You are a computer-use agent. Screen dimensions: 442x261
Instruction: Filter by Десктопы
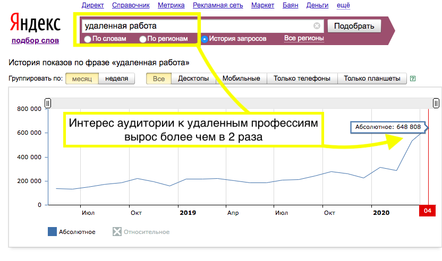(193, 79)
